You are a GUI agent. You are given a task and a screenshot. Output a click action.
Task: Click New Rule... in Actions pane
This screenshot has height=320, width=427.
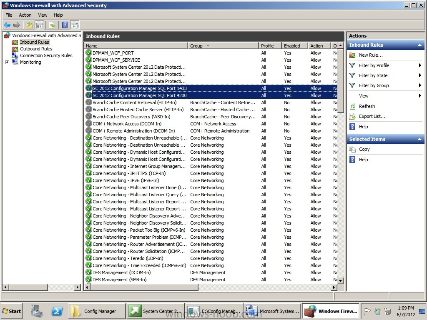click(371, 55)
